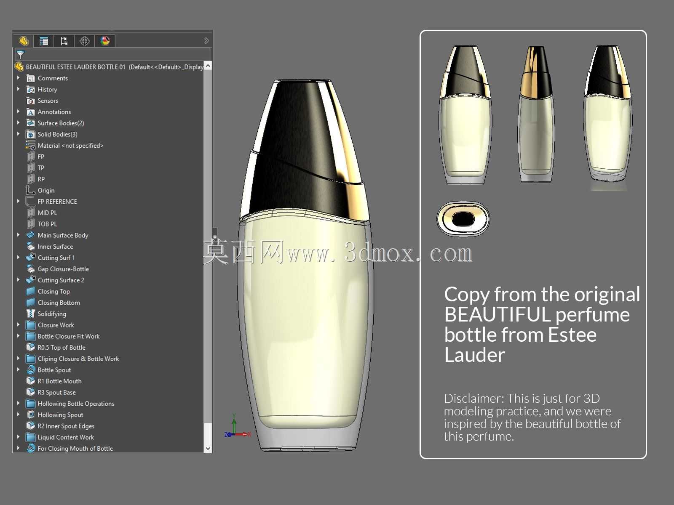Expand the FP REFERENCE sketch node
The height and width of the screenshot is (505, 674).
(x=19, y=202)
